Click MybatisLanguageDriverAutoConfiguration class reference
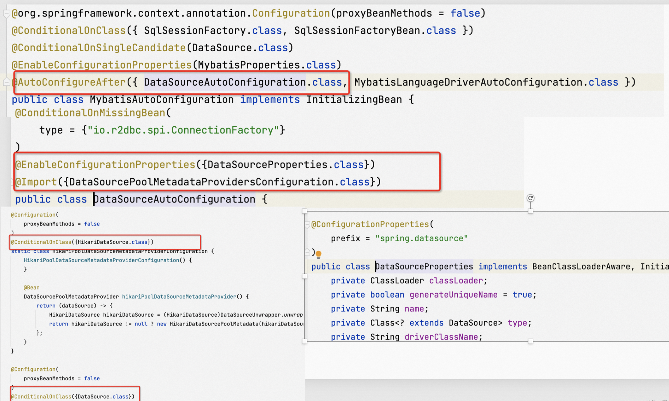669x401 pixels. point(468,82)
